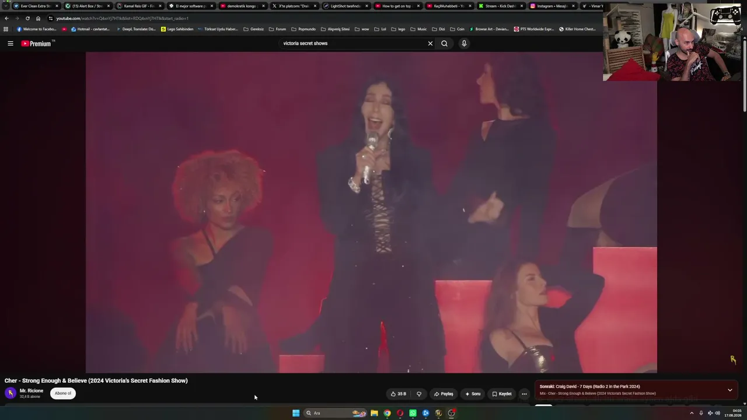Open File Explorer from taskbar

coord(374,413)
